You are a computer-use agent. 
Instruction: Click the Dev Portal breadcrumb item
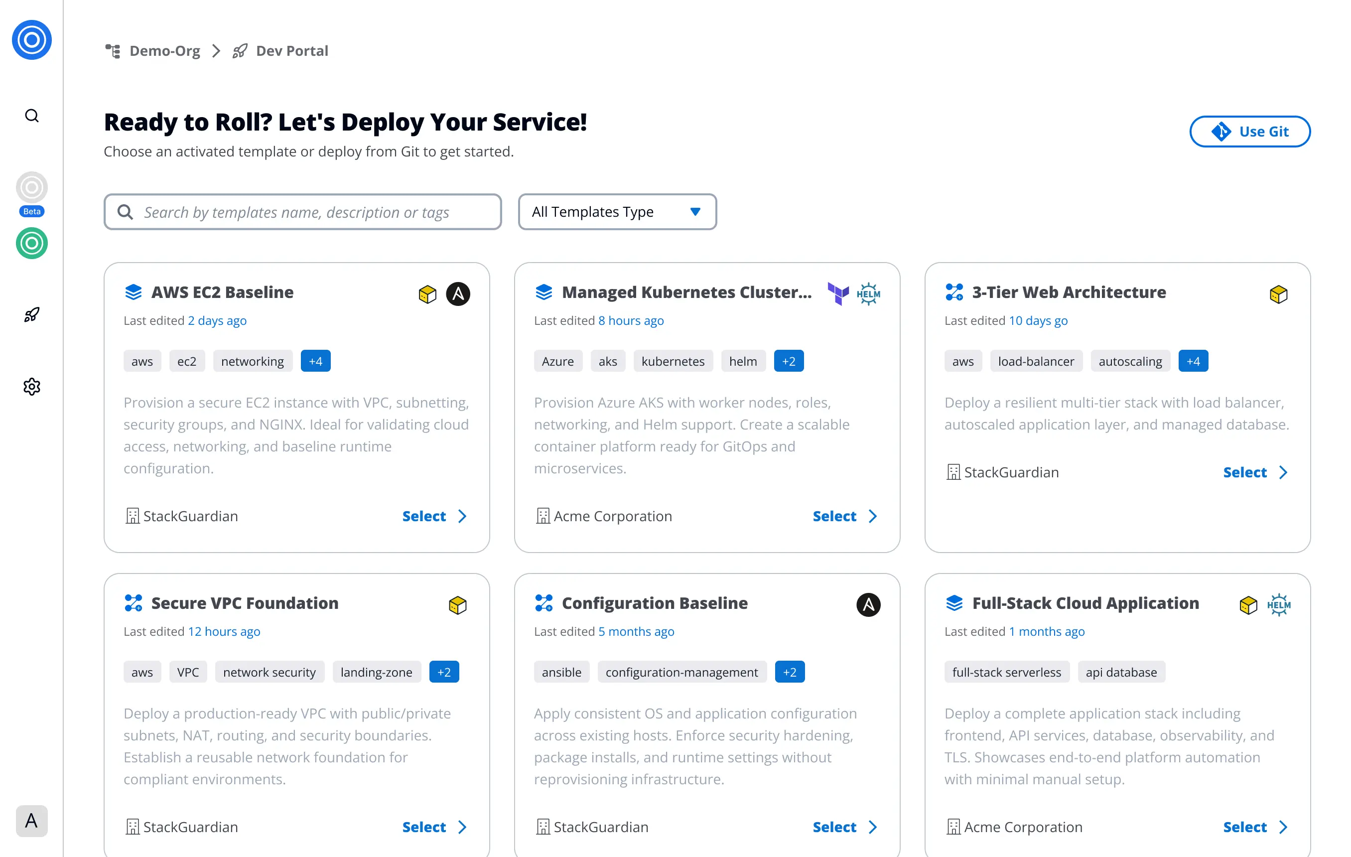click(x=291, y=51)
